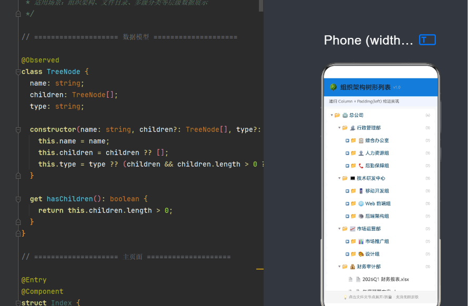This screenshot has width=468, height=306.
Task: Expand the Web 前端组 node arrow
Action: (x=347, y=203)
